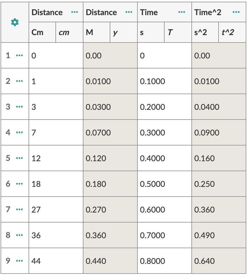This screenshot has width=250, height=279.
Task: Select the row 5 distance cell containing 12
Action: 56,158
